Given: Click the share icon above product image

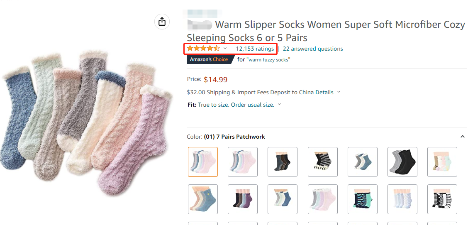Looking at the screenshot, I should click(162, 22).
